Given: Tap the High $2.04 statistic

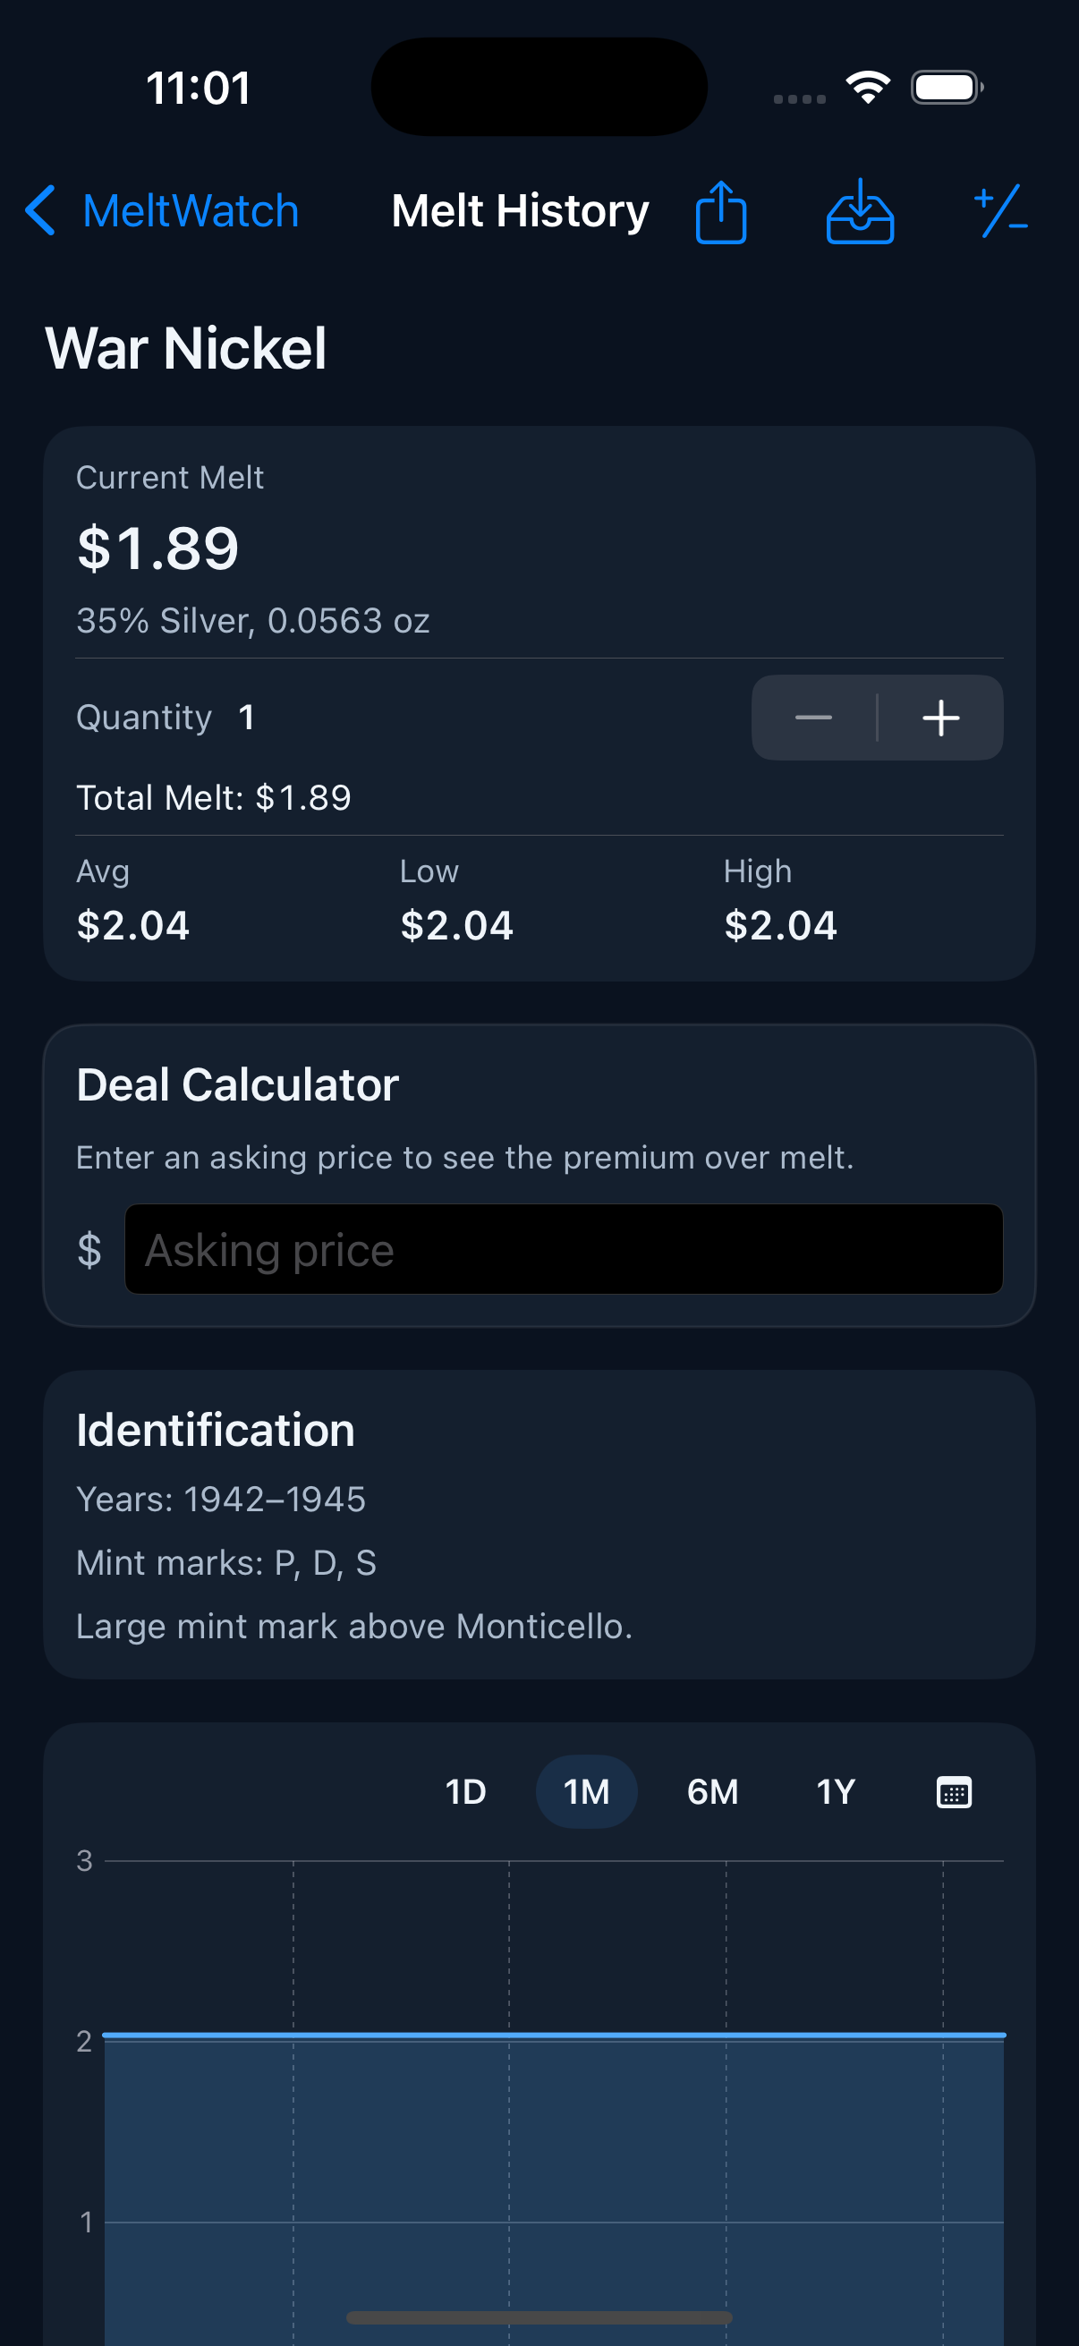Looking at the screenshot, I should tap(780, 925).
